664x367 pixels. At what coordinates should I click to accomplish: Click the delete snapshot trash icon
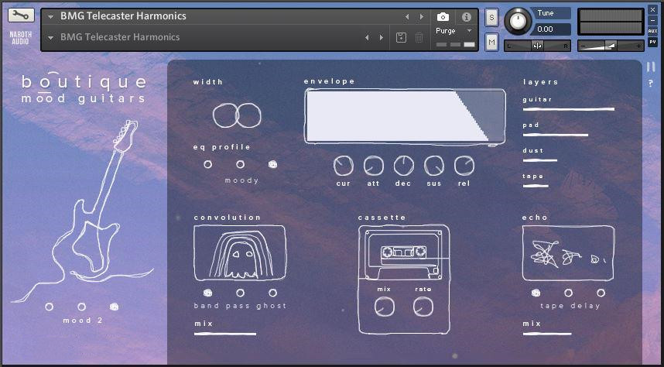point(419,37)
